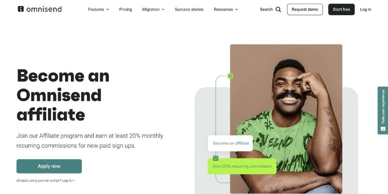Click the Earn 20% recurring commission badge
This screenshot has height=194, width=388.
(x=242, y=166)
